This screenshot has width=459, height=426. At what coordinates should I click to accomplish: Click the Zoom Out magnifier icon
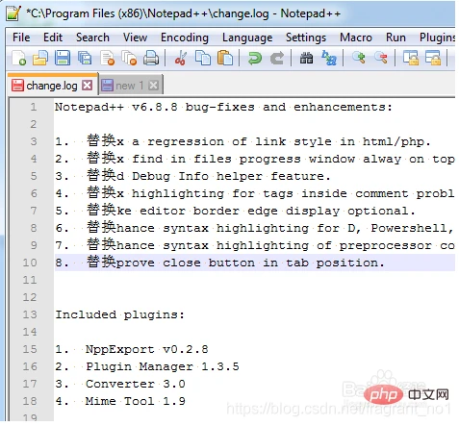pyautogui.click(x=381, y=58)
